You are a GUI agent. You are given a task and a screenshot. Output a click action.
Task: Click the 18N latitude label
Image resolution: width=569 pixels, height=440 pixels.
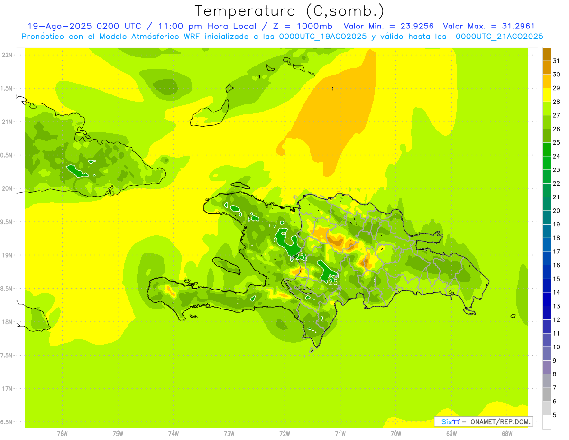pyautogui.click(x=8, y=322)
